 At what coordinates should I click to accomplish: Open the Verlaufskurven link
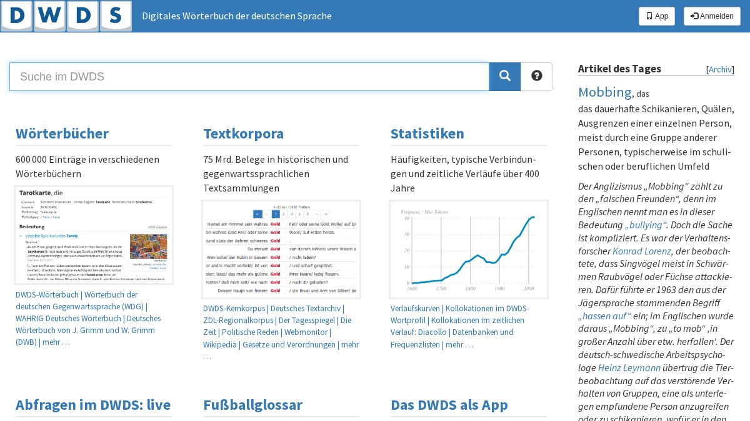[x=416, y=309]
